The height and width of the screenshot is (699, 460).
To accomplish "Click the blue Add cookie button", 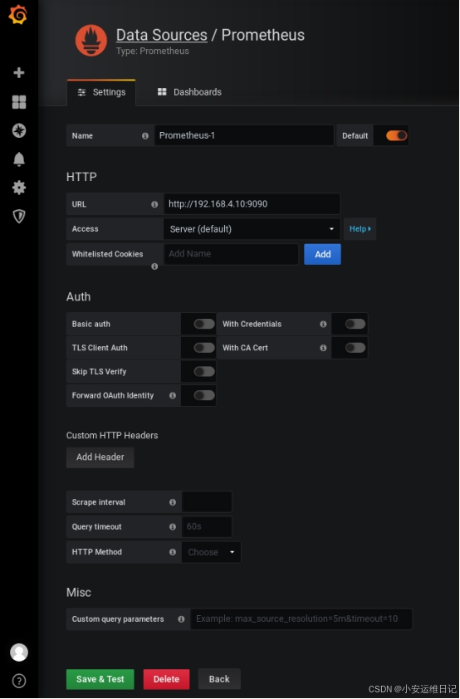I will pyautogui.click(x=322, y=254).
